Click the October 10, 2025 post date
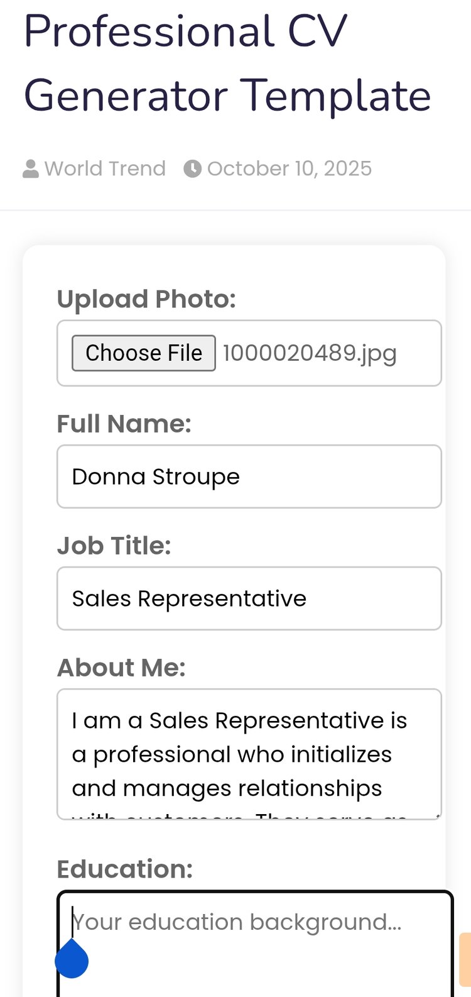This screenshot has height=997, width=471. coord(289,169)
